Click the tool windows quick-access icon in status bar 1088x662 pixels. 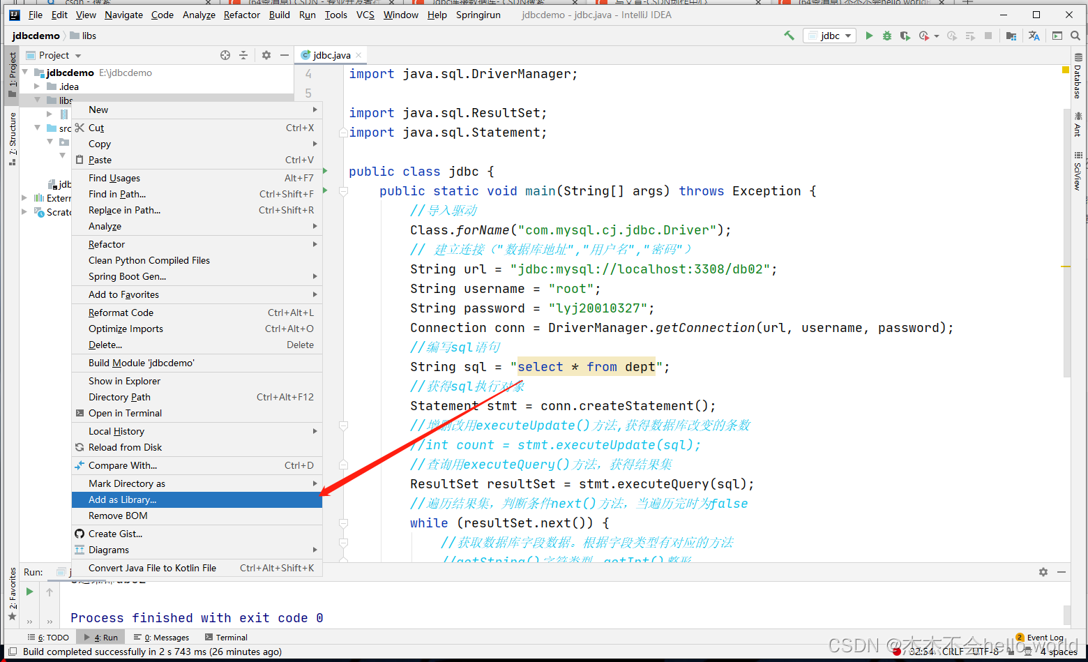pyautogui.click(x=13, y=652)
